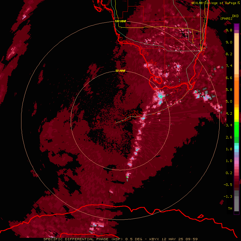The width and height of the screenshot is (241, 241).
Task: Click the 0.2 value on color scale
Action: click(229, 173)
